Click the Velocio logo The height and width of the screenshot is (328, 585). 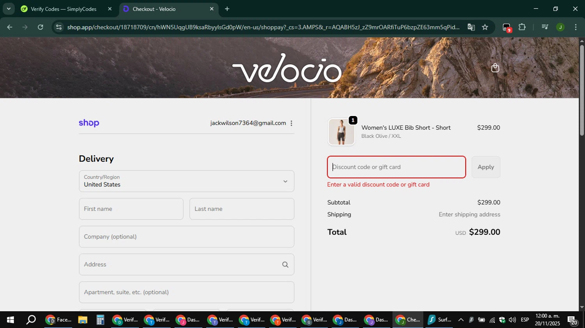click(287, 68)
